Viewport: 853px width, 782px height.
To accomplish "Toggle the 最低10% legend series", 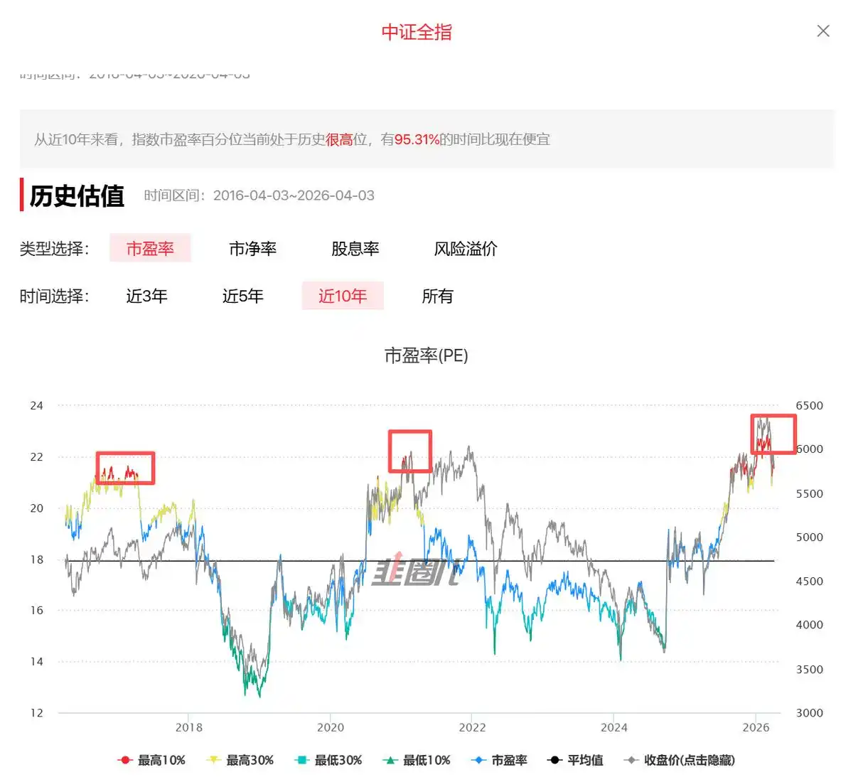I will coord(417,760).
